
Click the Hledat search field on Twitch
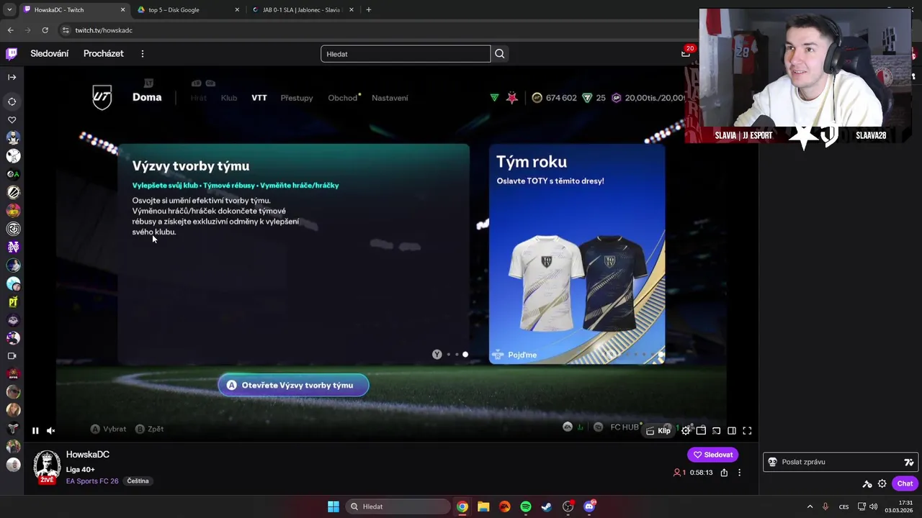(x=406, y=54)
